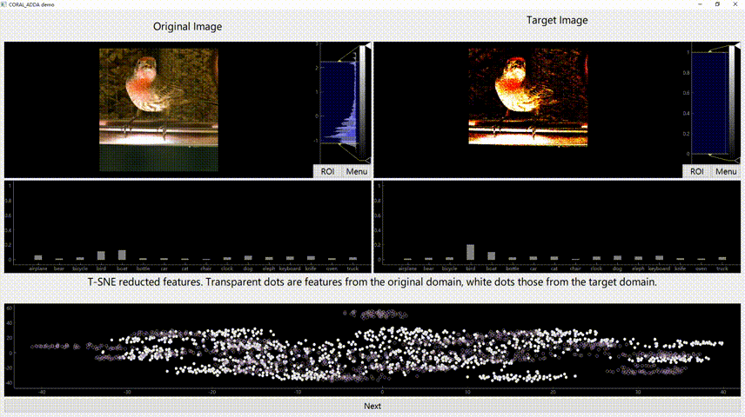The image size is (745, 417).
Task: Close the CORAL_ADDA demo window
Action: point(735,4)
